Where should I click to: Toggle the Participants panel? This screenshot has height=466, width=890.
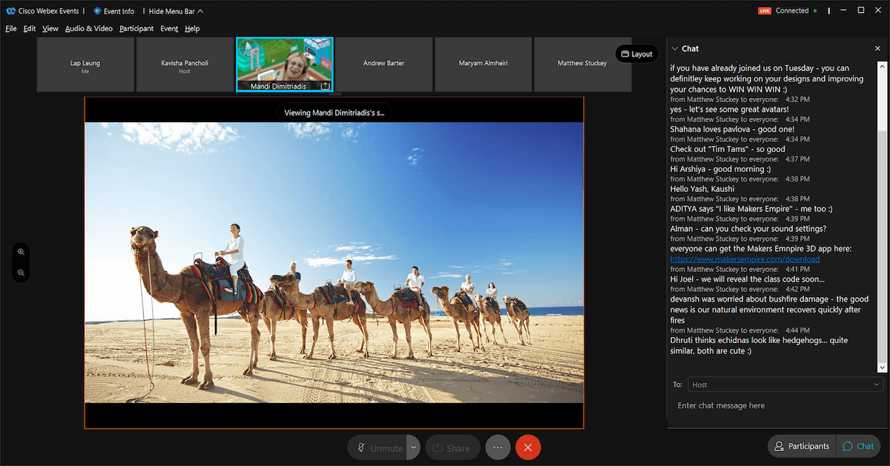(x=801, y=446)
